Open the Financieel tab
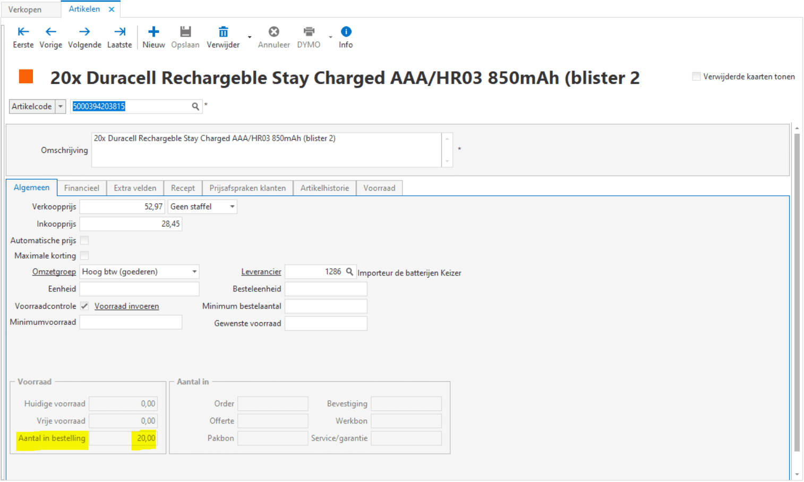804x482 pixels. click(x=82, y=188)
